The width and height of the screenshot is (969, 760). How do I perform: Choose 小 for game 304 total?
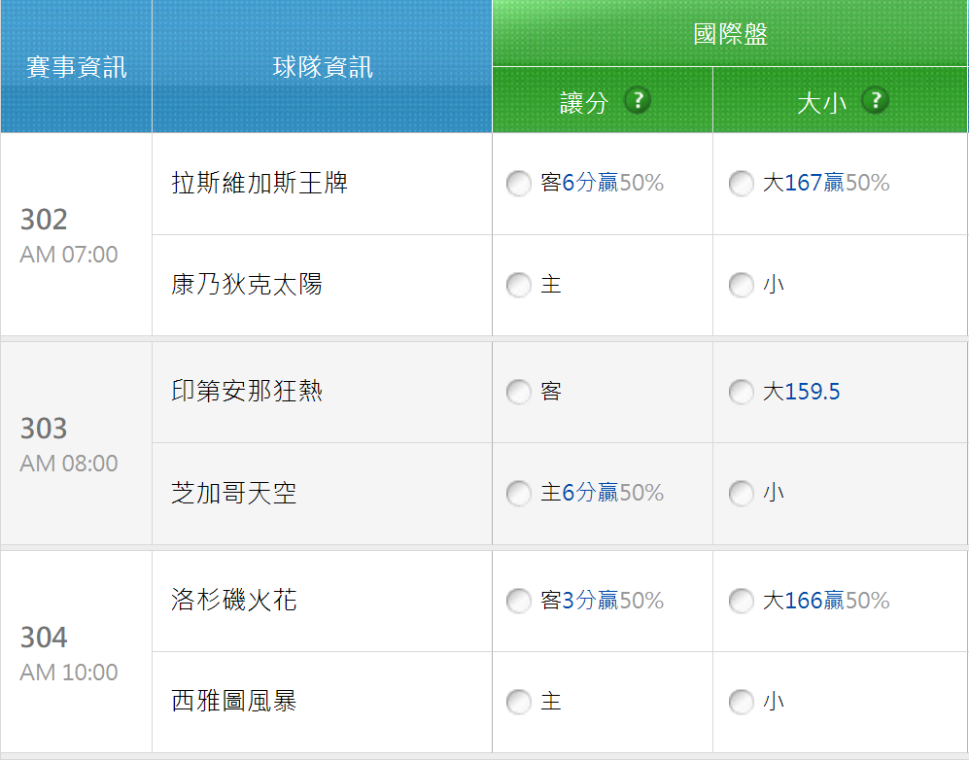click(x=742, y=702)
